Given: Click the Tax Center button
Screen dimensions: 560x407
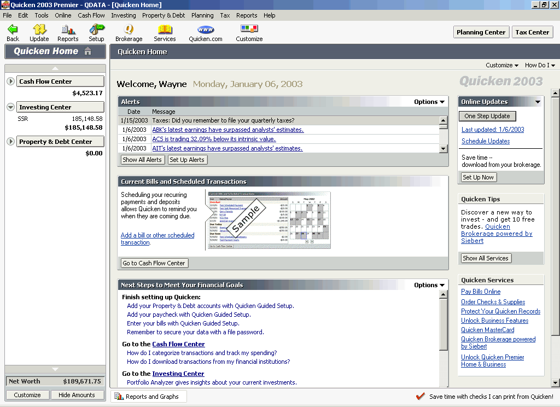Looking at the screenshot, I should 532,32.
